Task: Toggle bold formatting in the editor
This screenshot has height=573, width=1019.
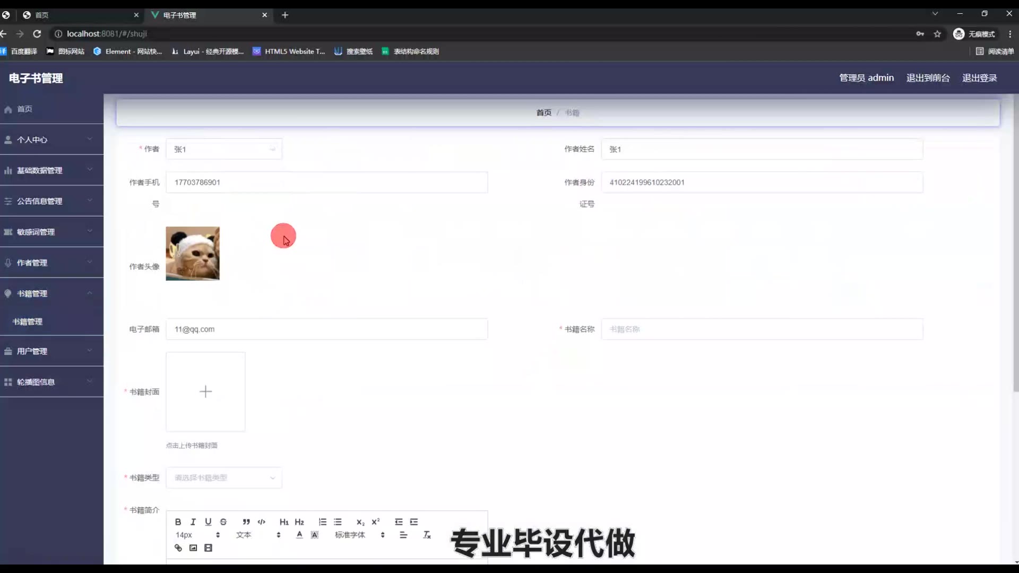Action: coord(178,522)
